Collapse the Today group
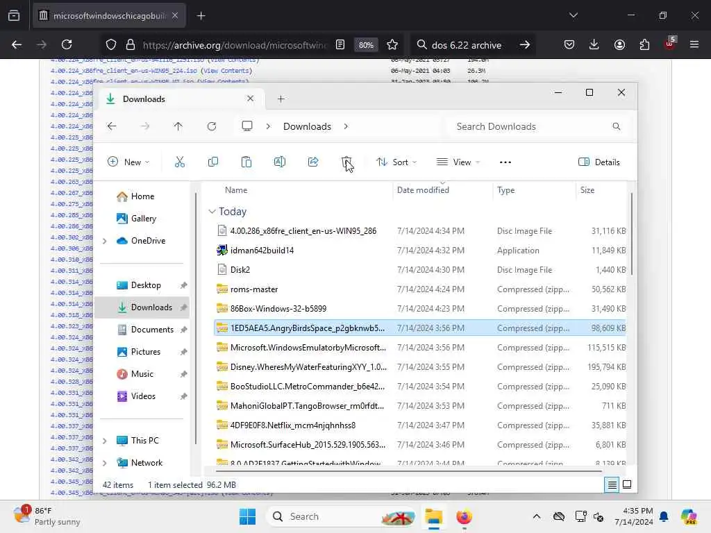Screen dimensions: 711x533 click(212, 212)
